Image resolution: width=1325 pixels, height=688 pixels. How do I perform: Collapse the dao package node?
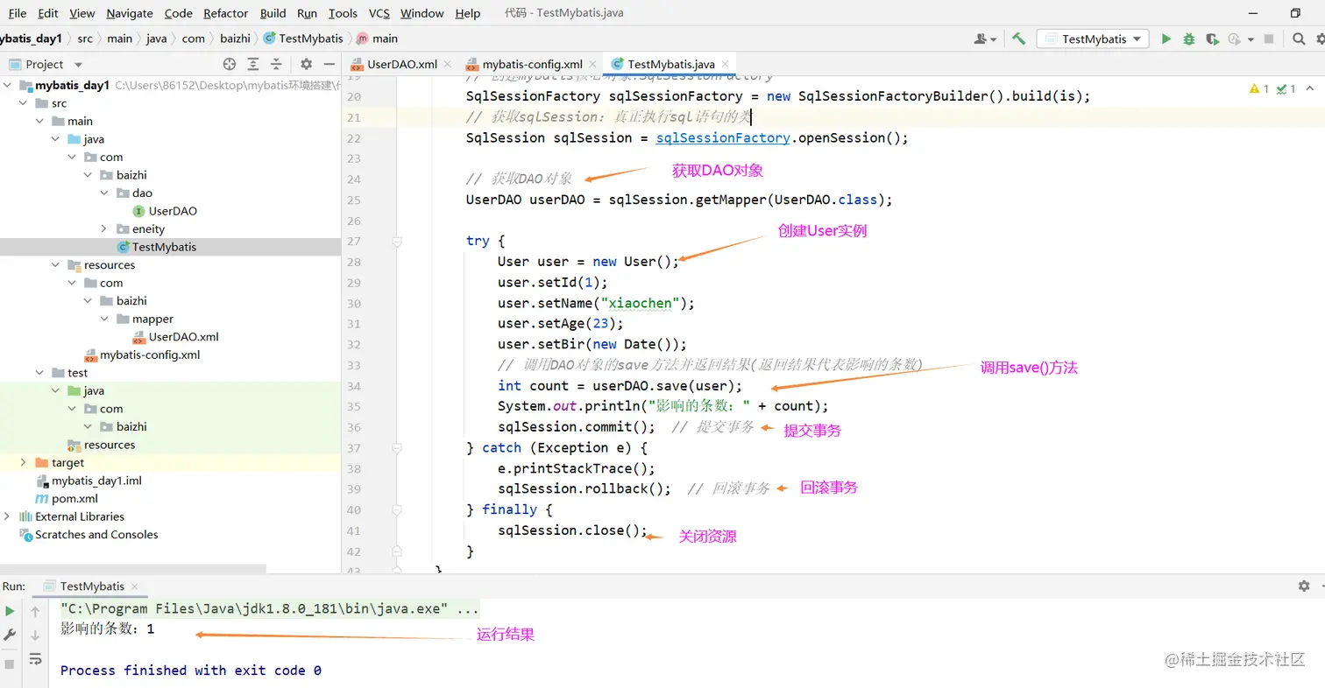[x=105, y=193]
